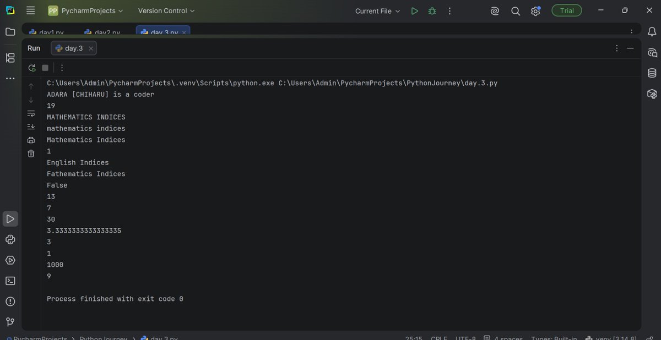661x340 pixels.
Task: Open the Python Packages tool window
Action: 10,239
